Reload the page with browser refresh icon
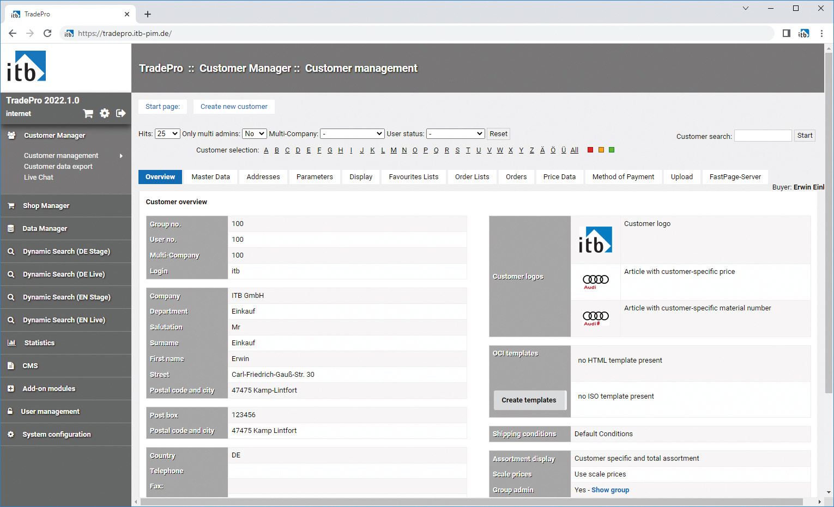Screen dimensions: 834x507 click(47, 33)
